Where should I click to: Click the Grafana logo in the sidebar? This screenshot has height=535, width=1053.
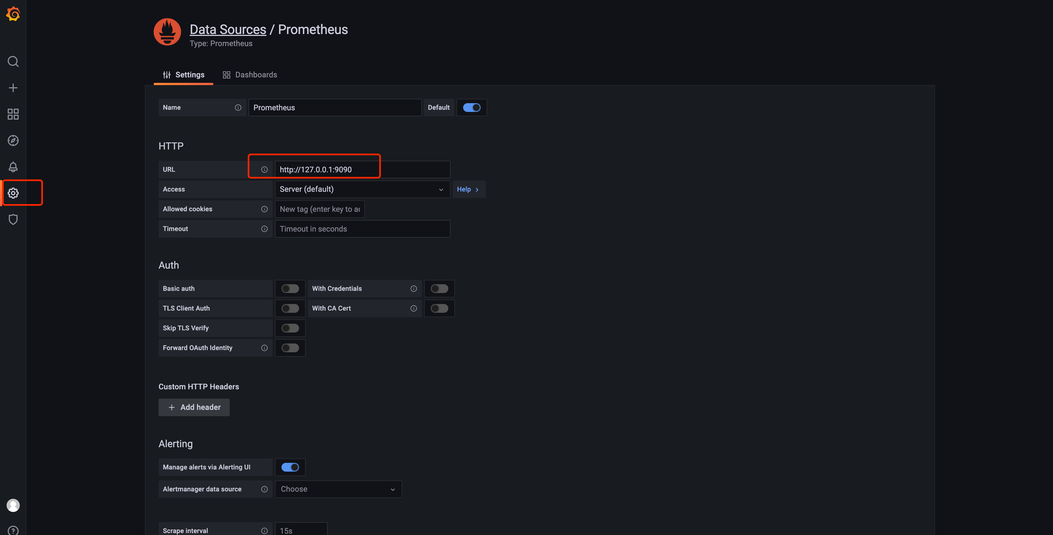[x=13, y=13]
